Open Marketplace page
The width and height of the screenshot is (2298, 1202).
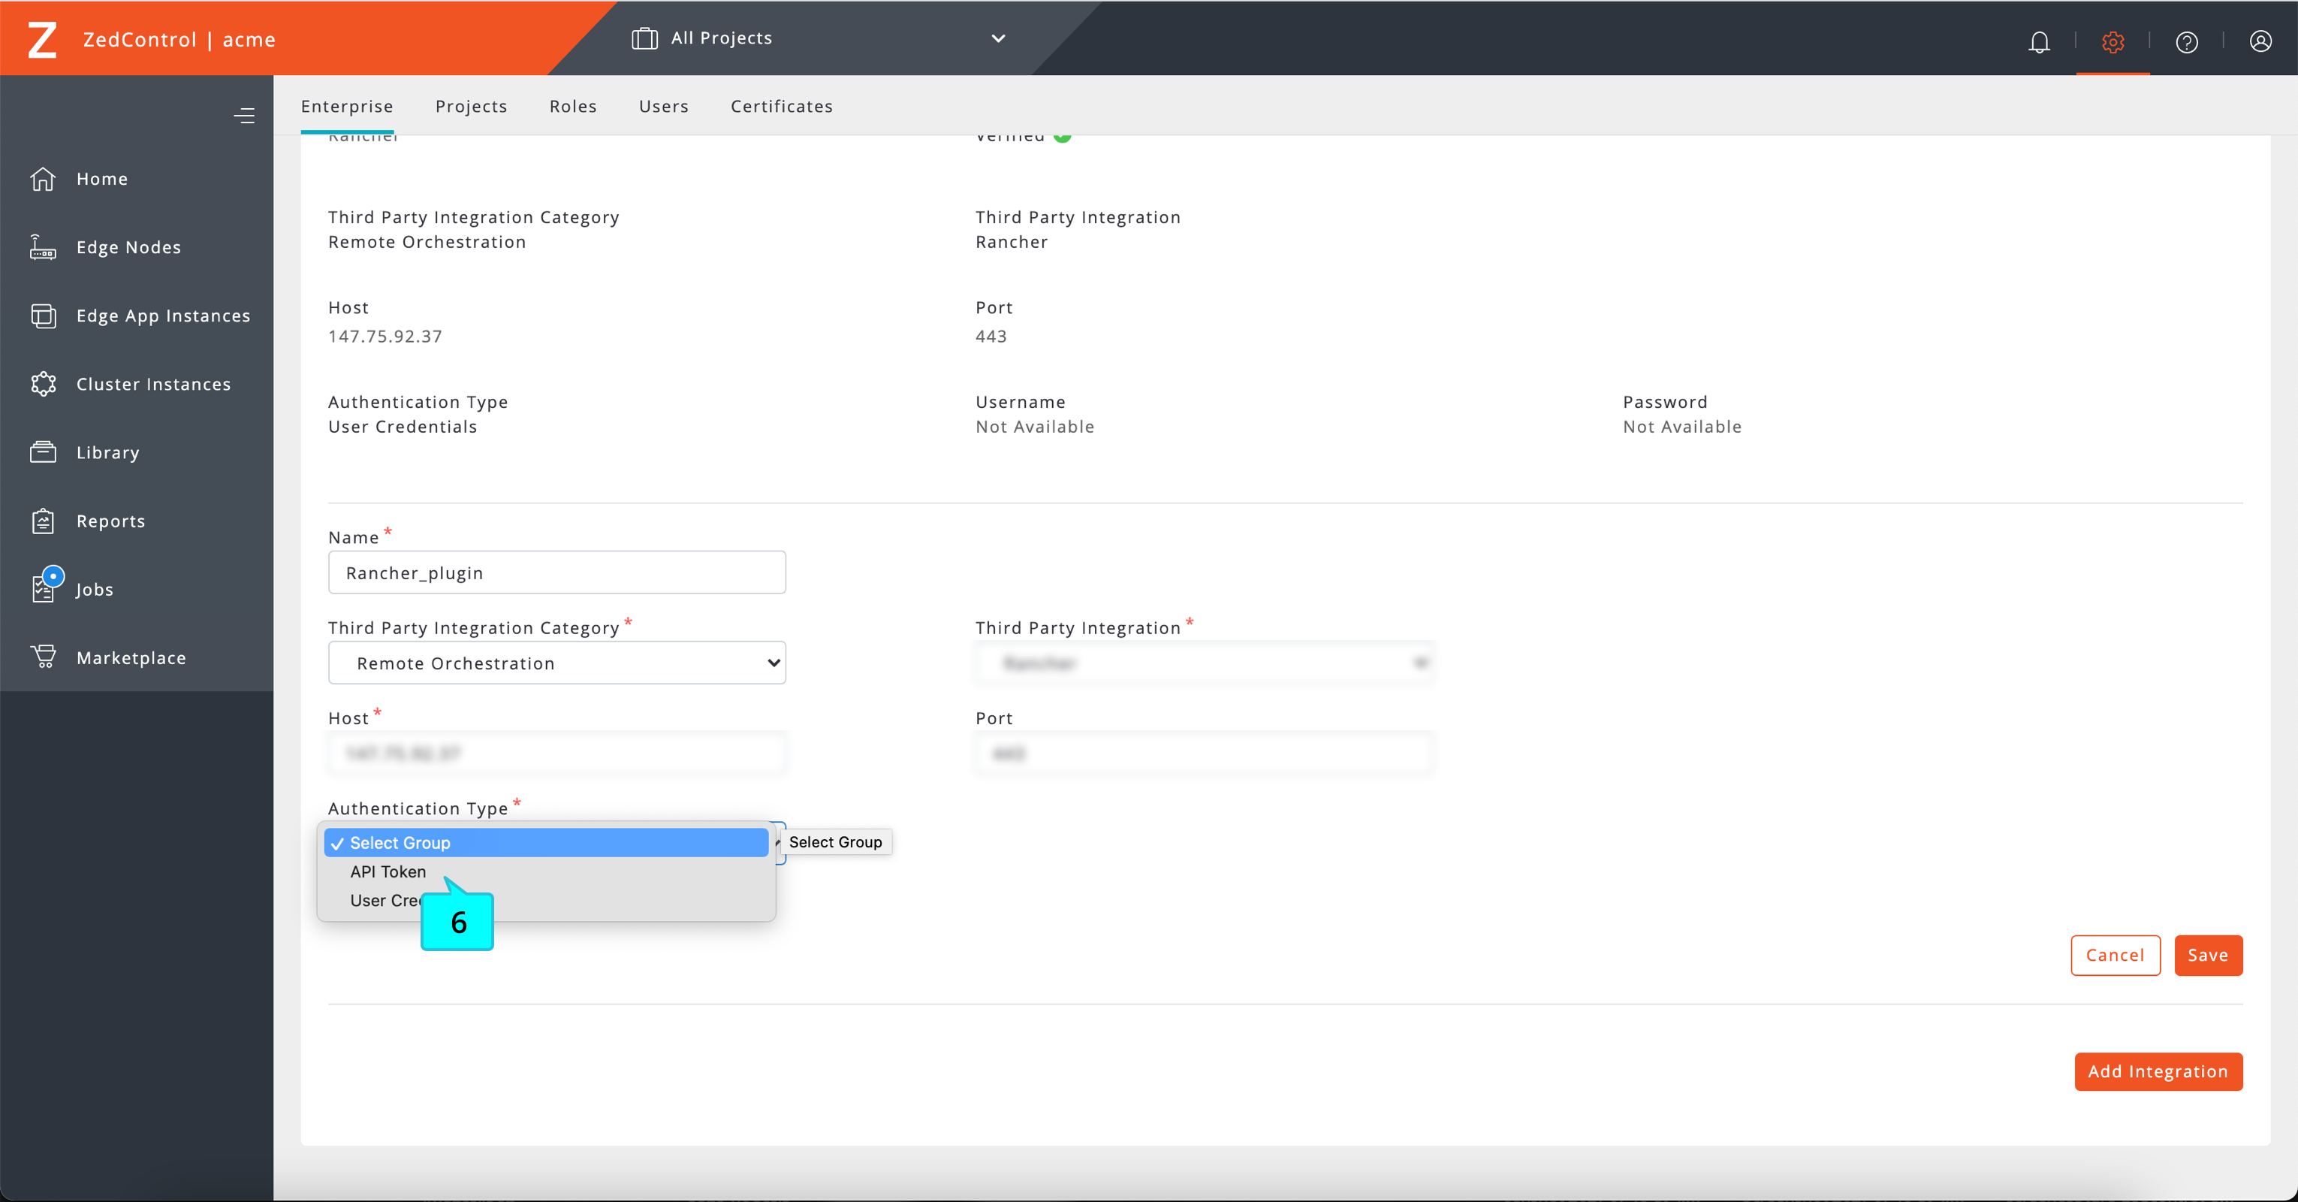pos(131,657)
